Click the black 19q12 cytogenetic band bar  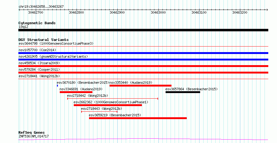tap(143, 30)
